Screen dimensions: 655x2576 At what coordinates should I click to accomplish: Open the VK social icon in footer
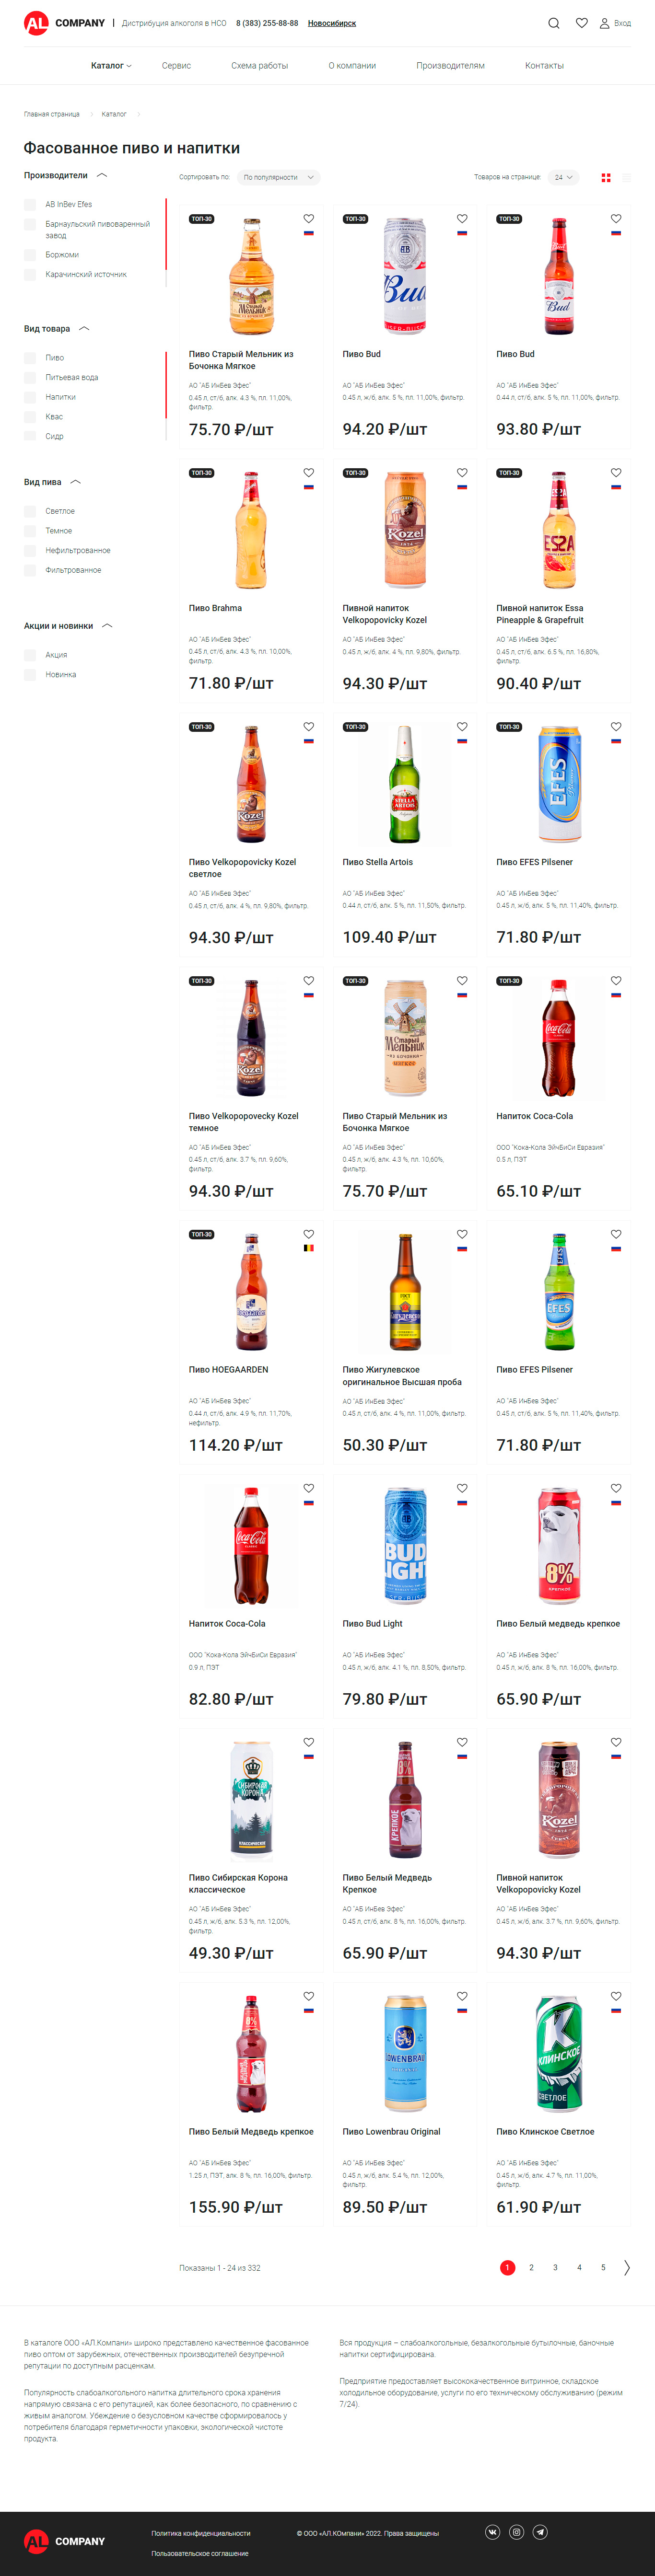tap(493, 2532)
